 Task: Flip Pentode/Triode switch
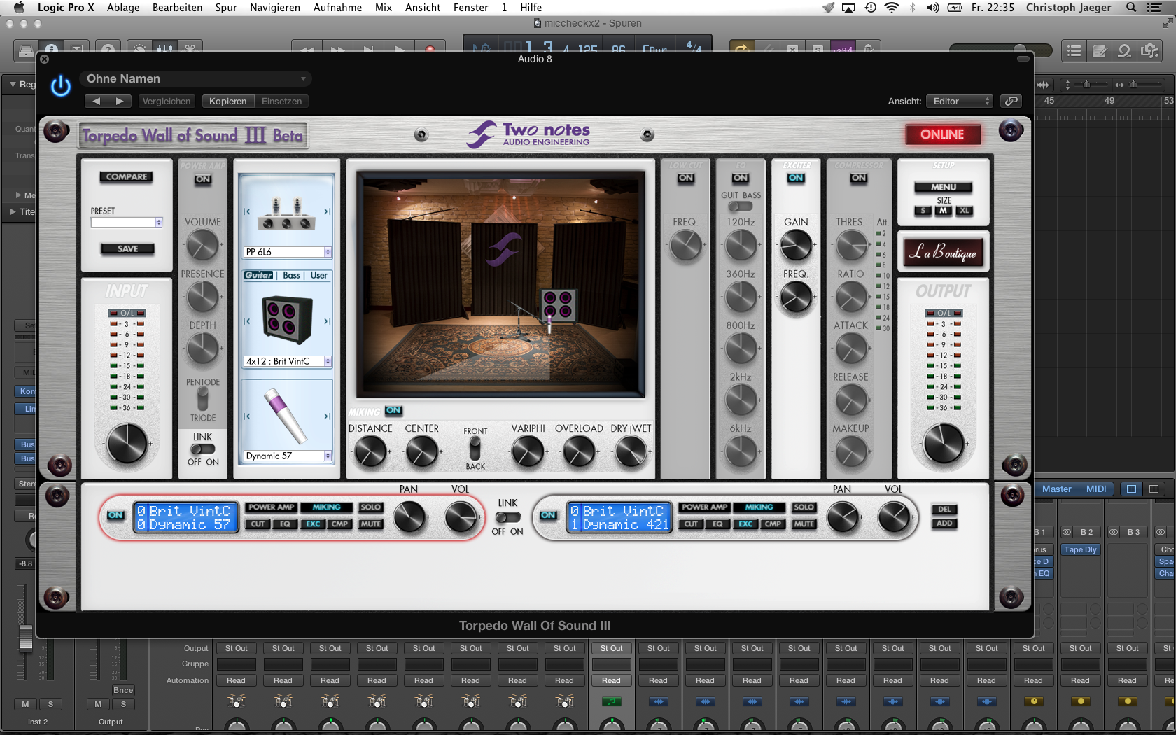point(203,398)
